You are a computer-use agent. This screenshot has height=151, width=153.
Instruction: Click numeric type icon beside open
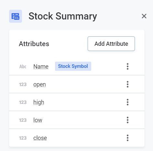tap(23, 84)
